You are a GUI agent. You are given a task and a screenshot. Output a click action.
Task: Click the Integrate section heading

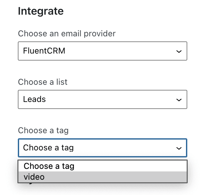click(x=41, y=11)
